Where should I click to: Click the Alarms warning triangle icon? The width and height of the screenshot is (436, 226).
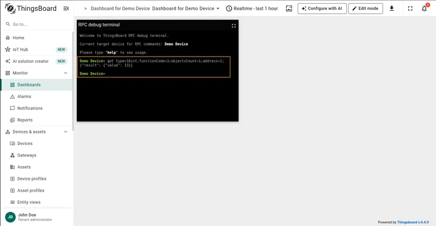[12, 96]
